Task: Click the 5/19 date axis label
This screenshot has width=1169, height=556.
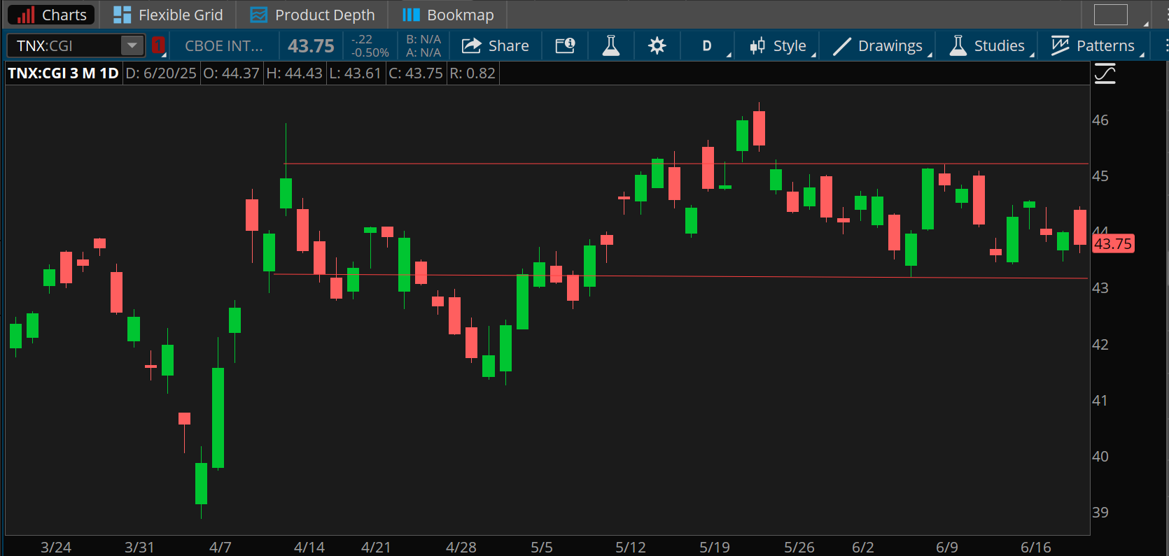Action: click(715, 547)
